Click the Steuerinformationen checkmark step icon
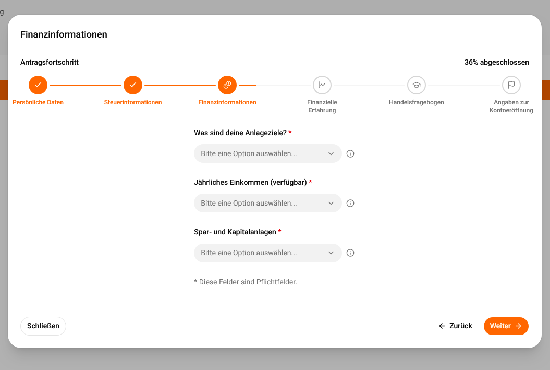This screenshot has height=370, width=550. [132, 85]
